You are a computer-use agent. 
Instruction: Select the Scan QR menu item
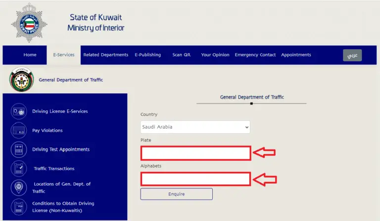click(181, 55)
